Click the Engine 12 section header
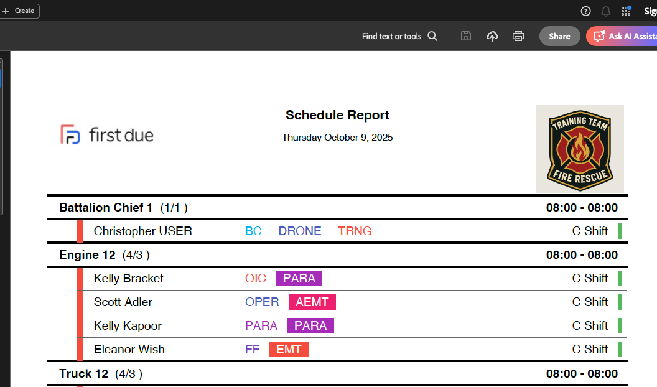 point(87,254)
